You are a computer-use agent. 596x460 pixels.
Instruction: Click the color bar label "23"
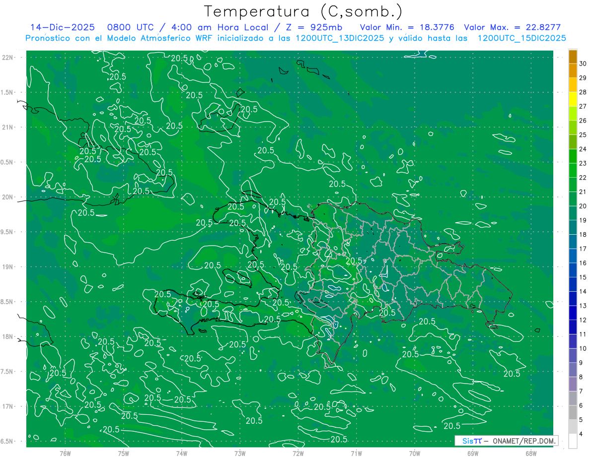point(583,163)
